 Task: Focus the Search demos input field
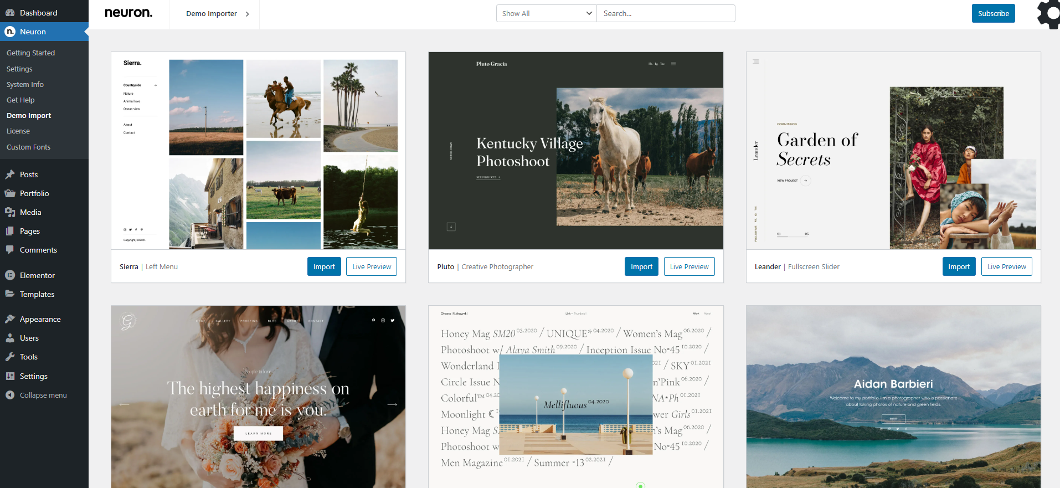point(666,13)
